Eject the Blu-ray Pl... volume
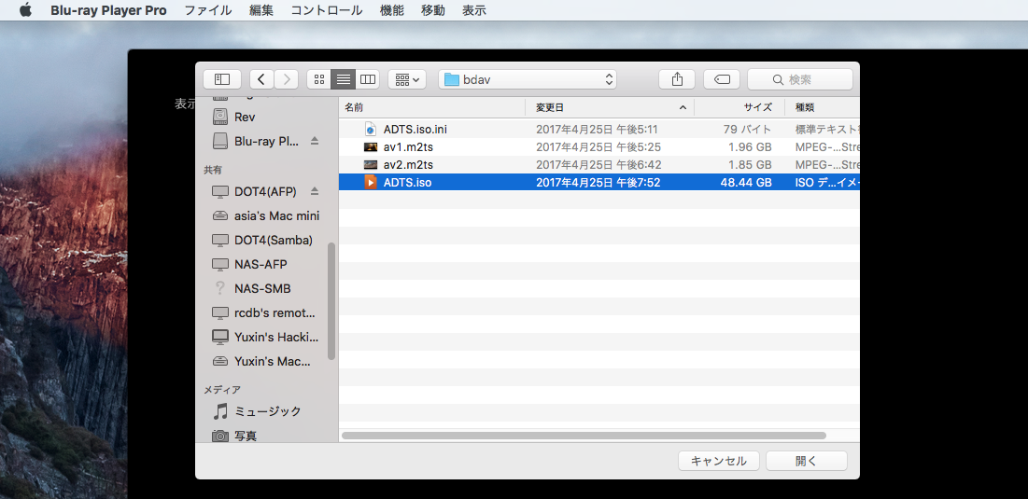 (x=315, y=141)
